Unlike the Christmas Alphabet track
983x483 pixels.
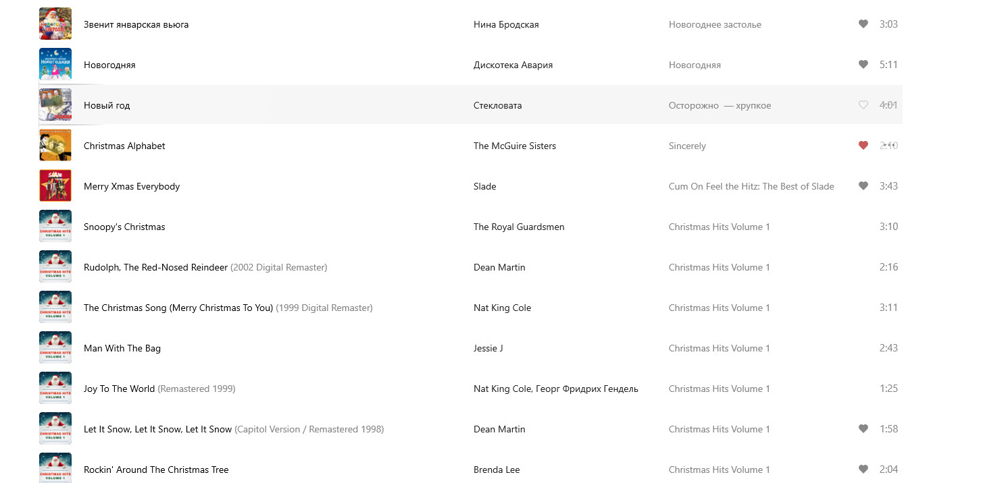(x=863, y=146)
